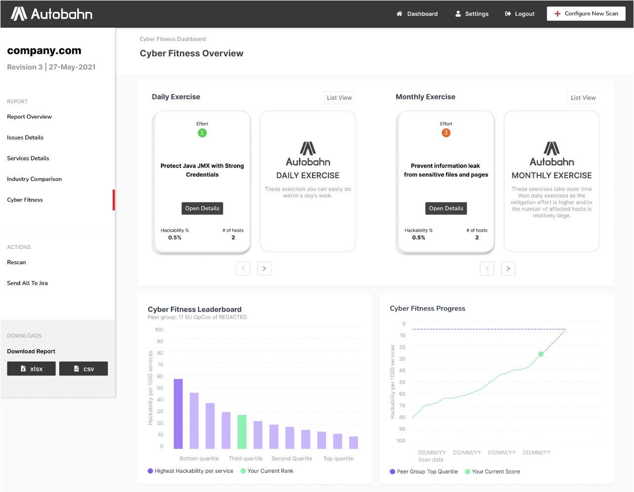Click the Cyber Fitness Leaderboard heading
The width and height of the screenshot is (634, 492).
pyautogui.click(x=195, y=310)
